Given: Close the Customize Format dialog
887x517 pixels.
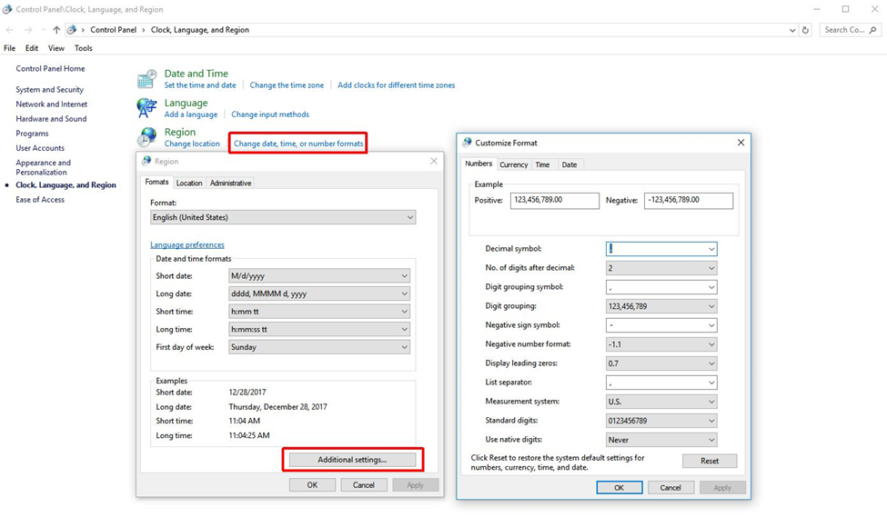Looking at the screenshot, I should click(x=741, y=143).
